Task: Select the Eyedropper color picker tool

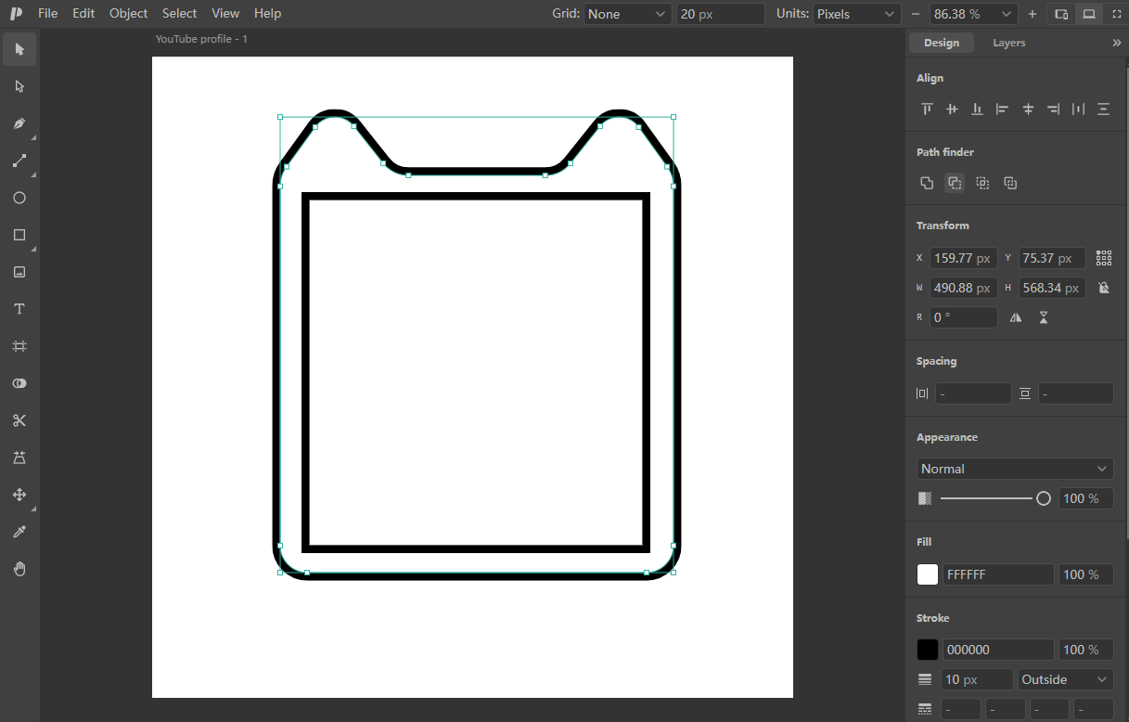Action: pos(19,532)
